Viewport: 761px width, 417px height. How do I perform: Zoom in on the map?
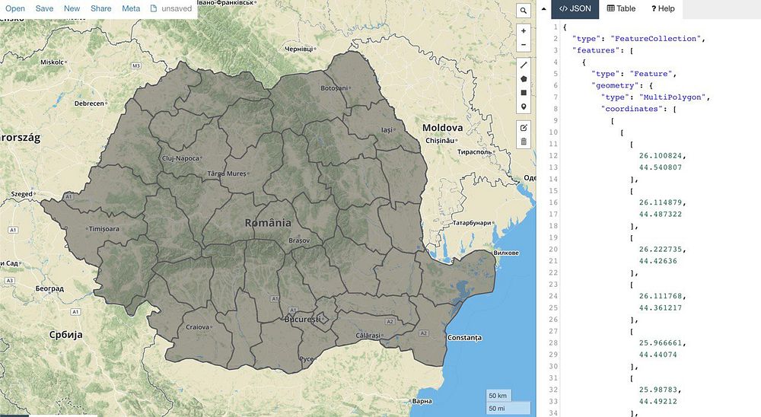(524, 30)
